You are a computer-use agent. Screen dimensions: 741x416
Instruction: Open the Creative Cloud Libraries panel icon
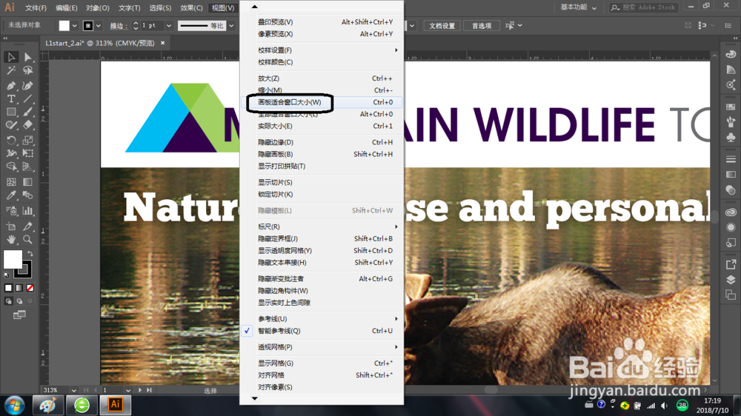coord(731,212)
